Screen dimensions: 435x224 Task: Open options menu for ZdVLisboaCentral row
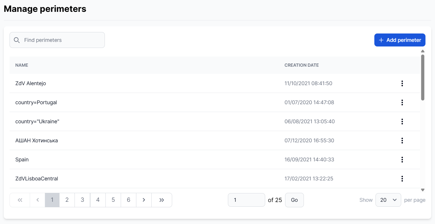click(x=402, y=179)
